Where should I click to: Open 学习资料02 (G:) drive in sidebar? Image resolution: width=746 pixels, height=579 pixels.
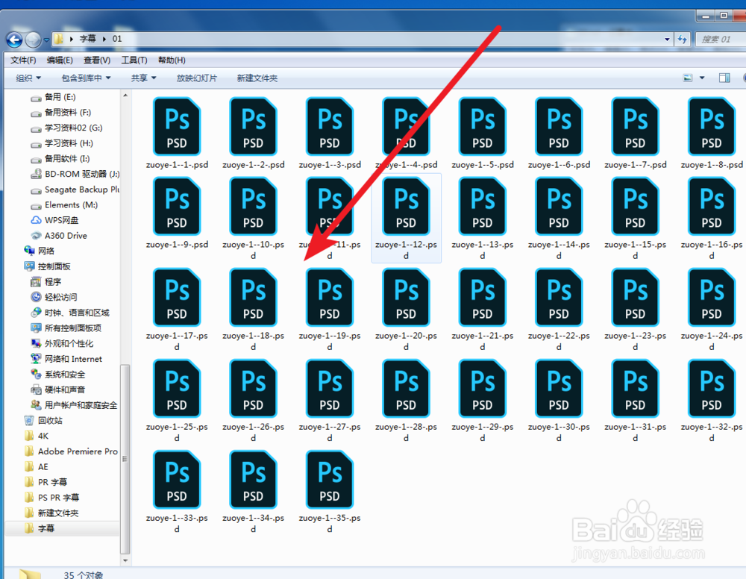click(x=66, y=128)
